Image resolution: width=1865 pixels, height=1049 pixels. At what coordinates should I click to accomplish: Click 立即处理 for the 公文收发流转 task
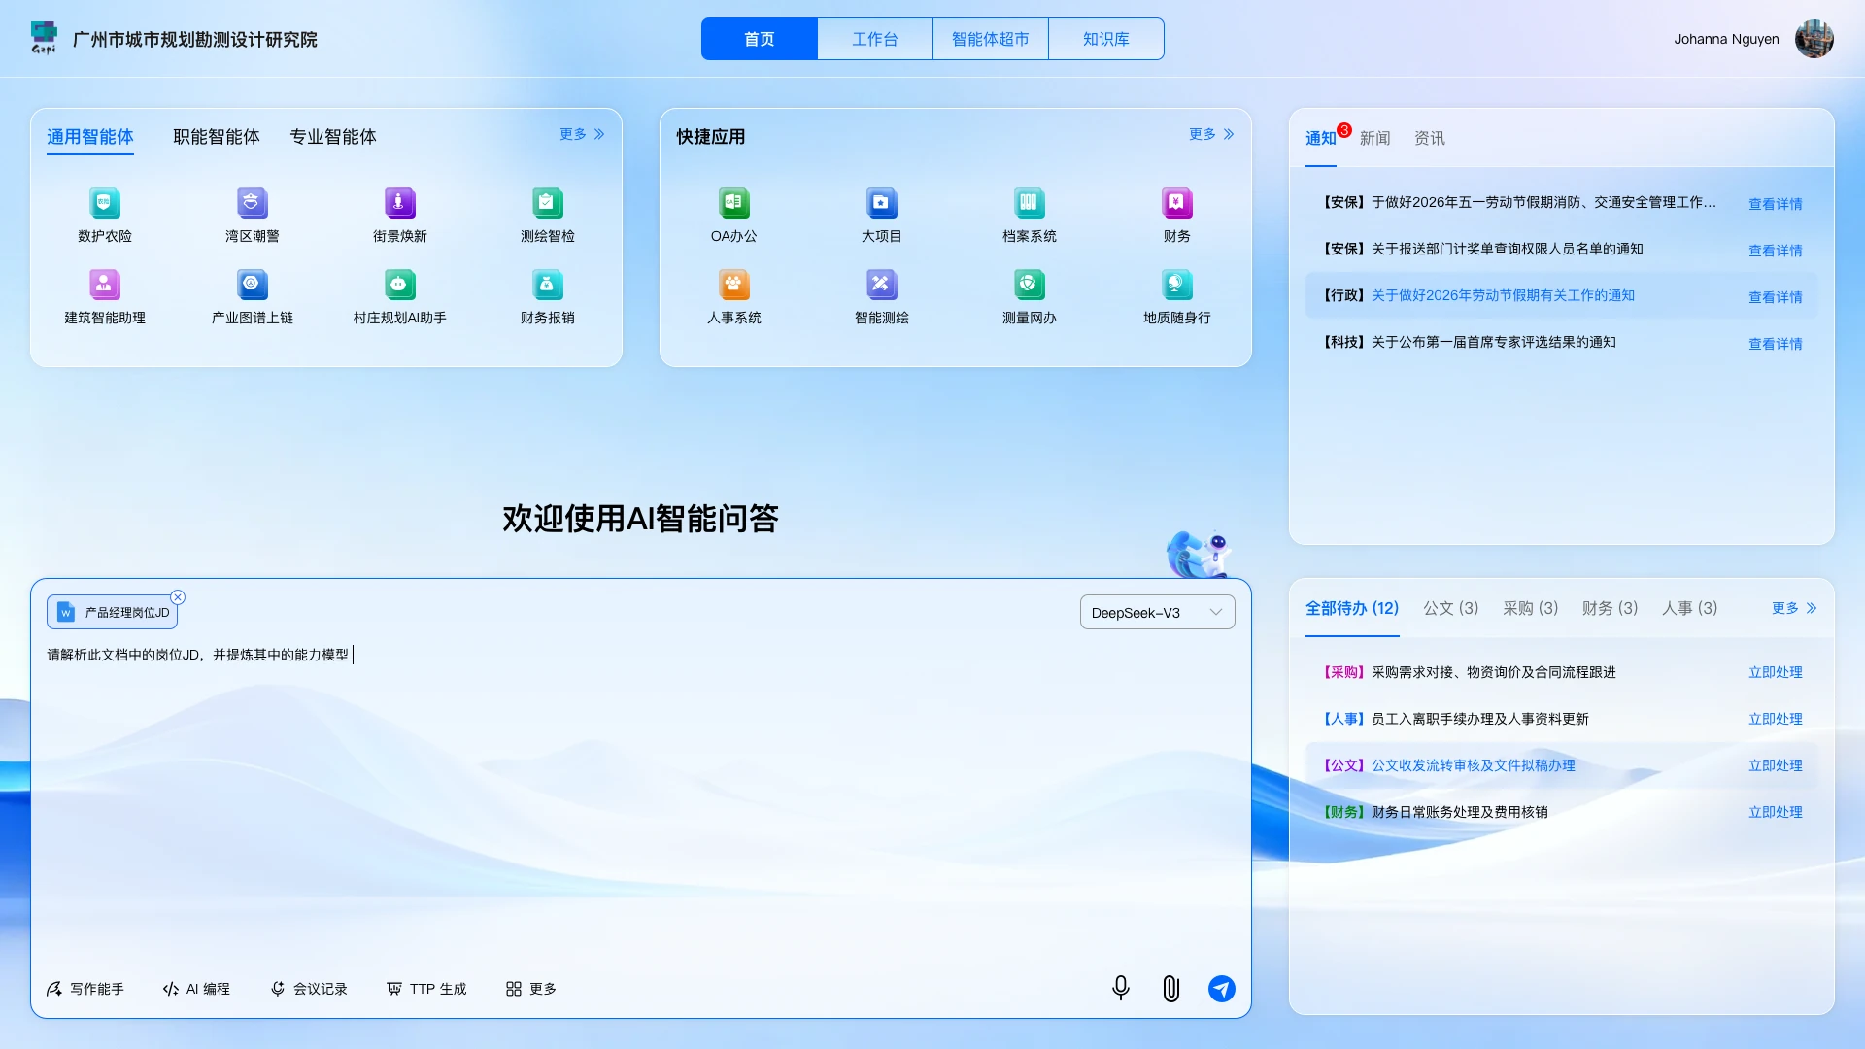[x=1776, y=765]
